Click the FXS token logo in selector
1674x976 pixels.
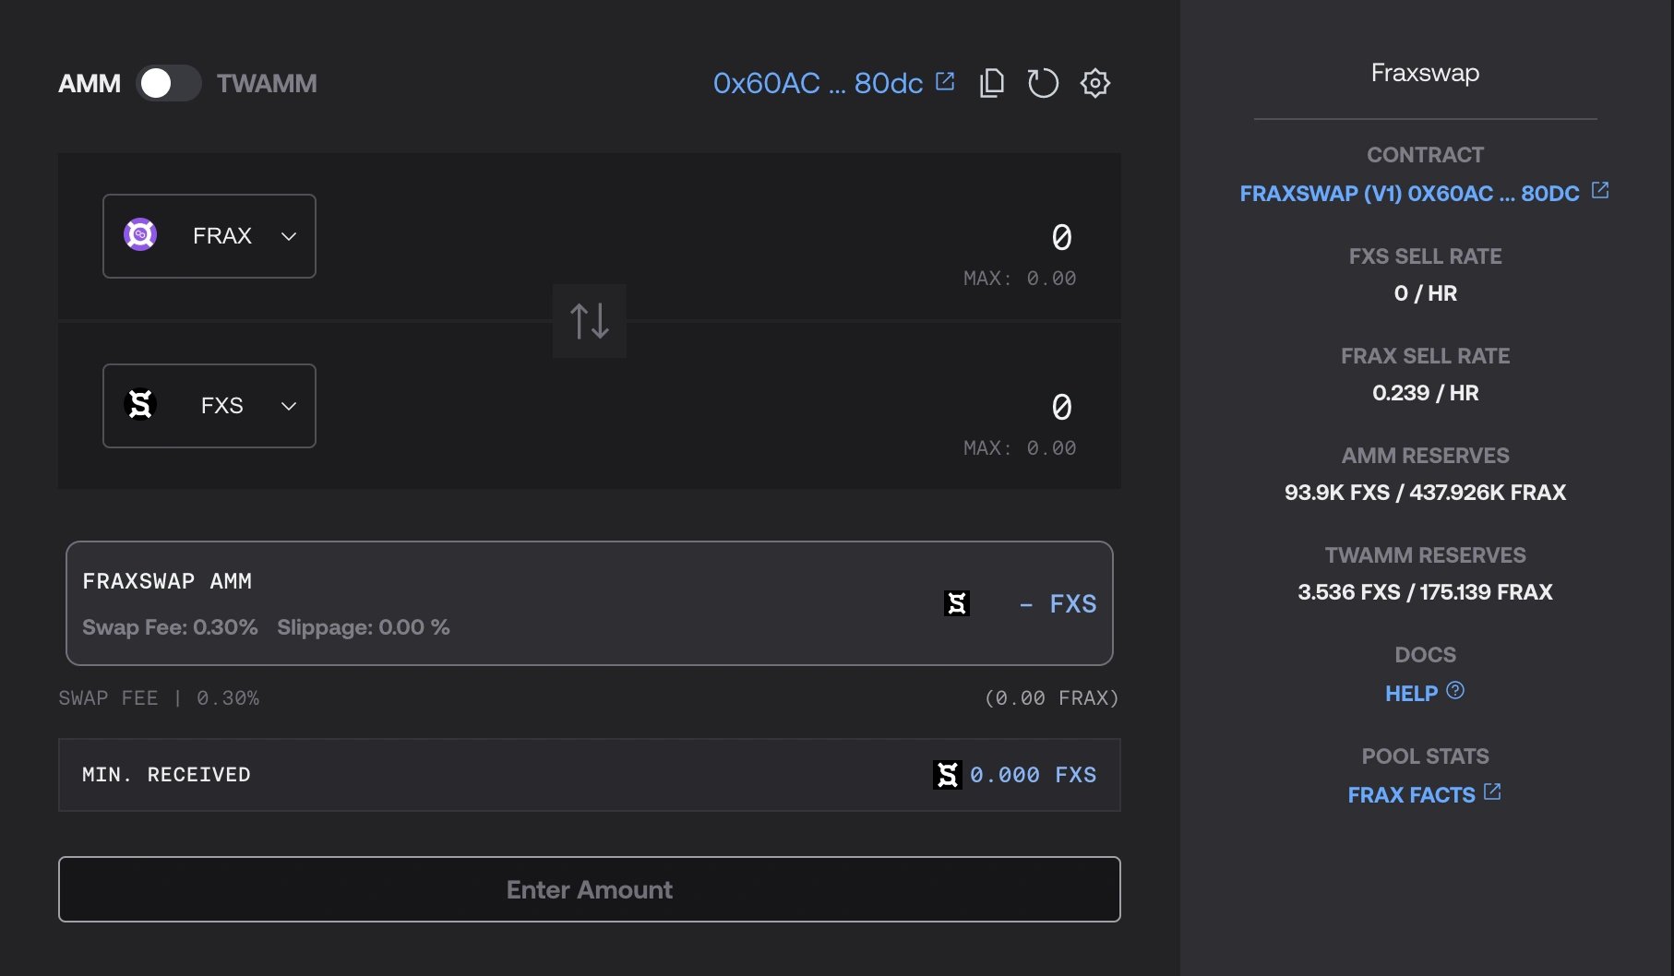[140, 404]
